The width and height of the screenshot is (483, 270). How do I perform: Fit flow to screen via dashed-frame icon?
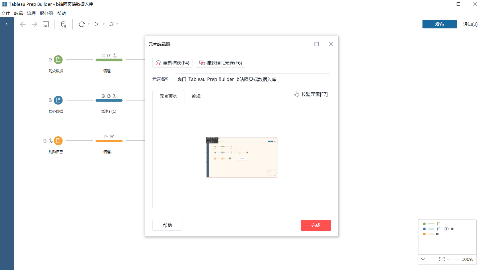[x=442, y=259]
